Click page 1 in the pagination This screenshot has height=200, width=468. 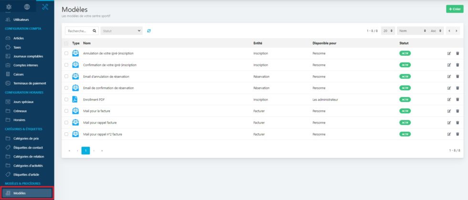(85, 150)
